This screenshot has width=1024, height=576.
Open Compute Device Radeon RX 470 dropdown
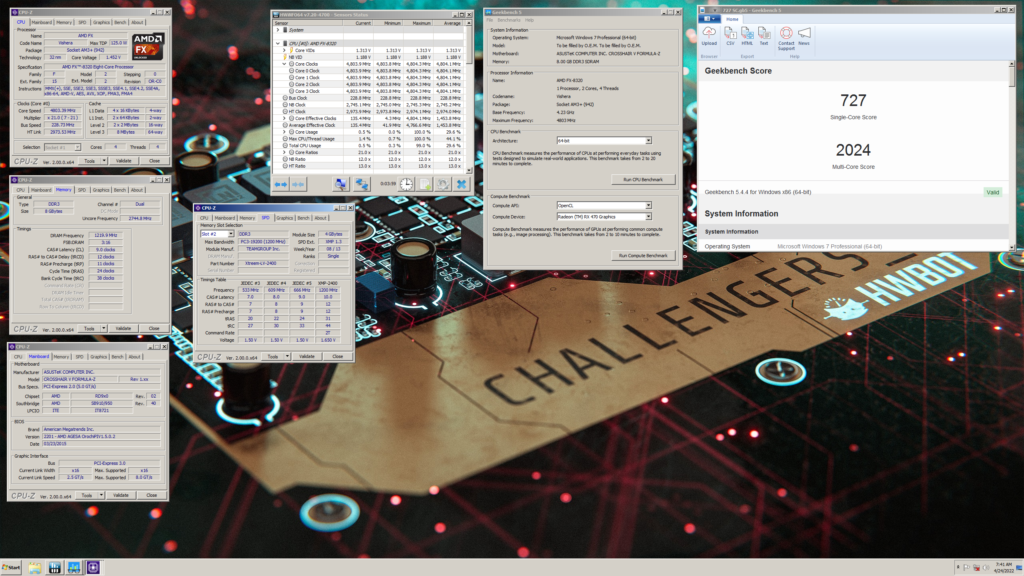coord(648,216)
